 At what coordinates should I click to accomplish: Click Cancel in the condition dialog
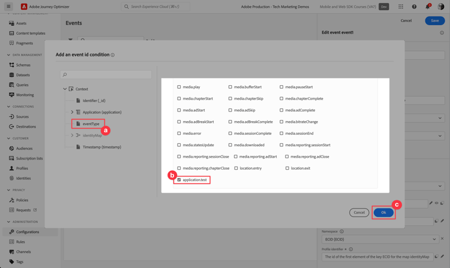(x=359, y=212)
